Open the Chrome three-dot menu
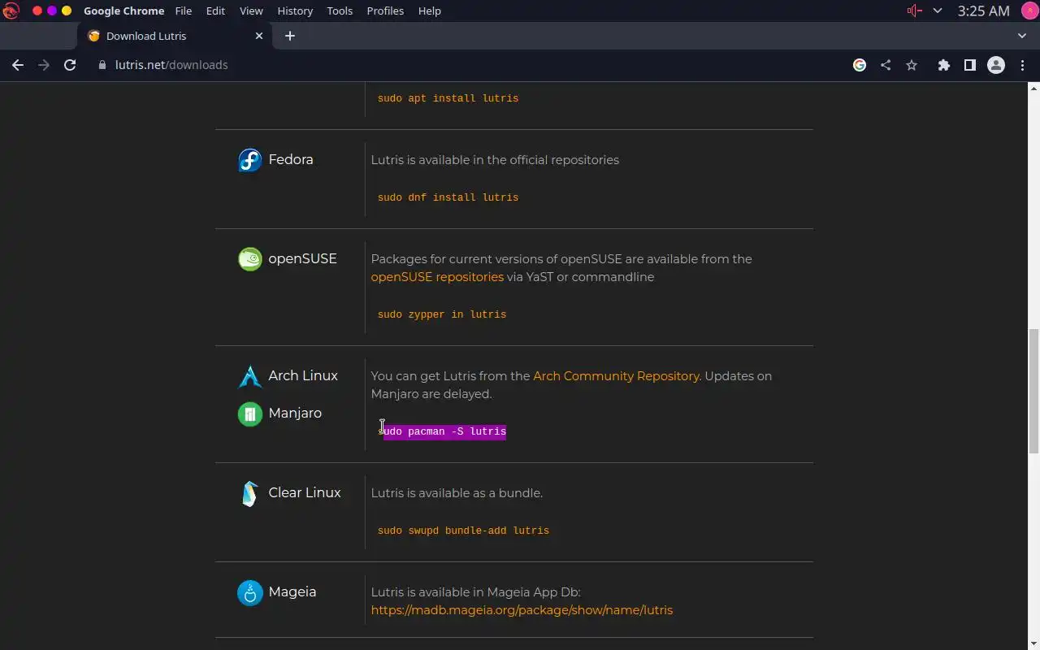Viewport: 1040px width, 650px height. [1022, 65]
